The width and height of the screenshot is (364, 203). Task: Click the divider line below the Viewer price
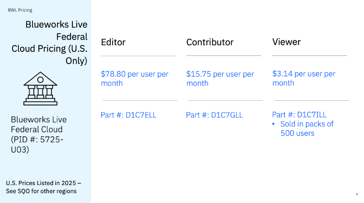click(311, 101)
